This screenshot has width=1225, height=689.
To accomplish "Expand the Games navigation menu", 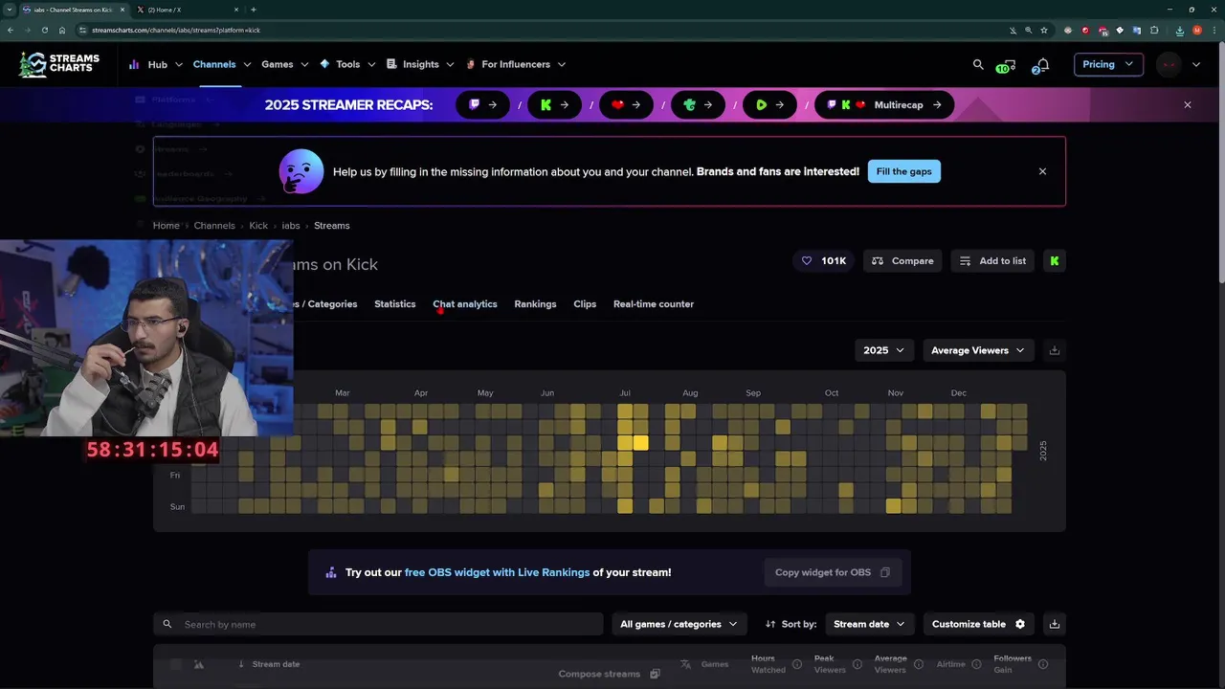I will (x=285, y=64).
